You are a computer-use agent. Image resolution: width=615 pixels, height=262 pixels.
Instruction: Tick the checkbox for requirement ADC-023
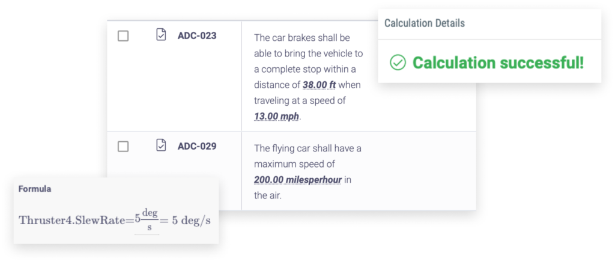point(123,37)
